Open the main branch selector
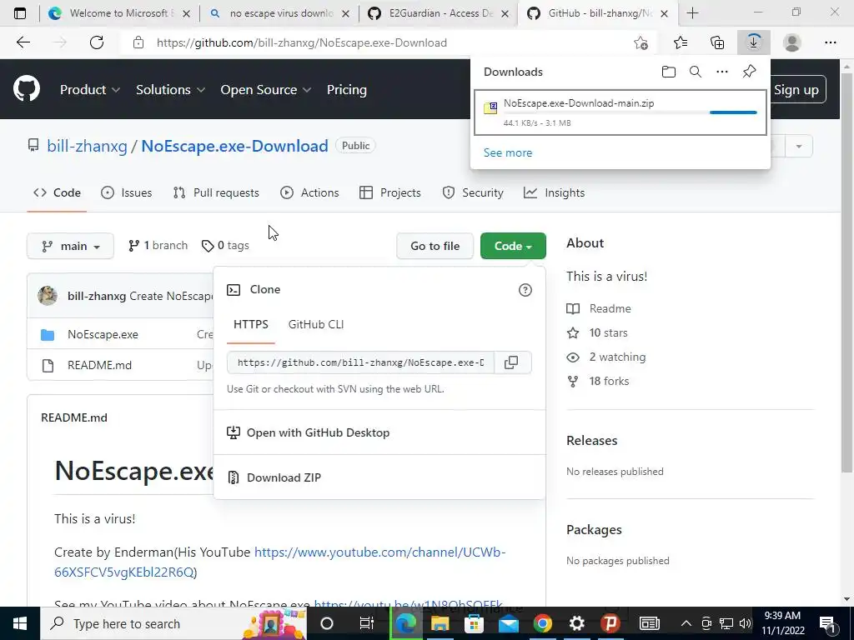 pos(70,246)
